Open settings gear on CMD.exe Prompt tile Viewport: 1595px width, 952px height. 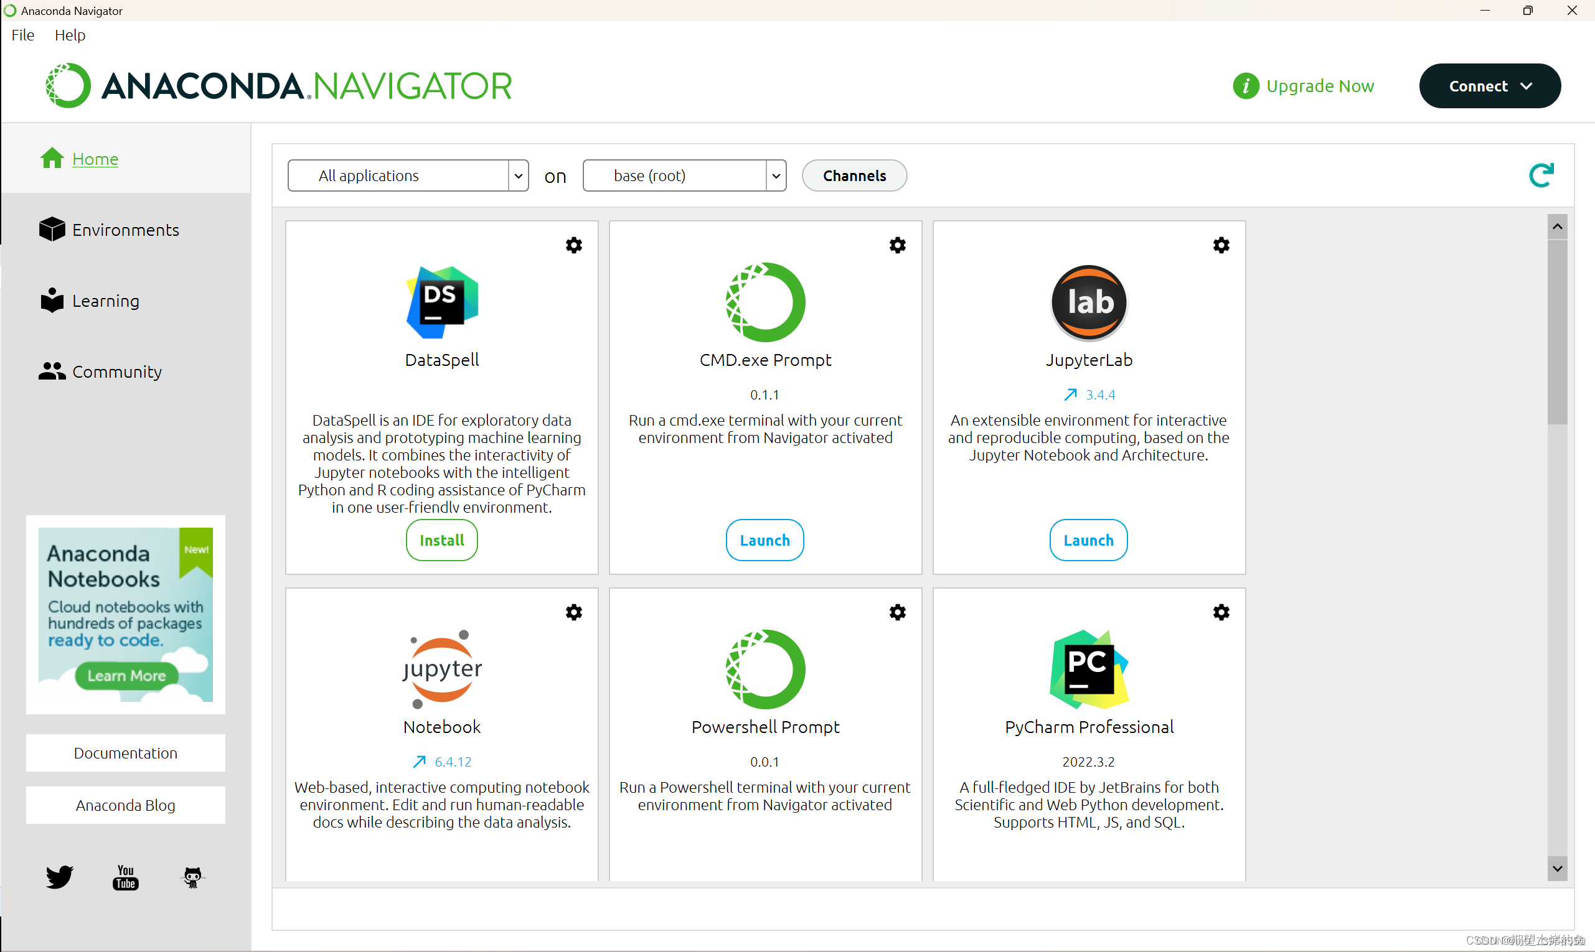897,245
